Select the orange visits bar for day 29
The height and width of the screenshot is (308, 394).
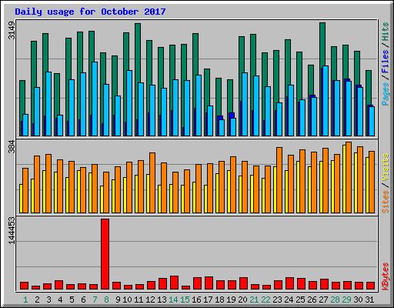[x=349, y=177]
